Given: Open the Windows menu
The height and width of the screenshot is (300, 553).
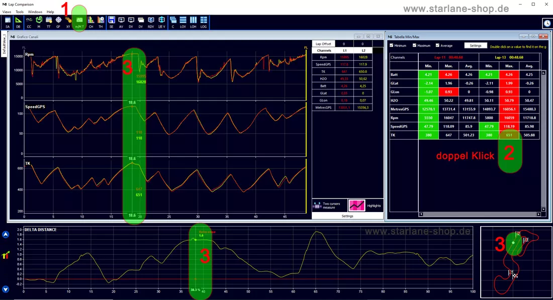Looking at the screenshot, I should click(x=35, y=12).
